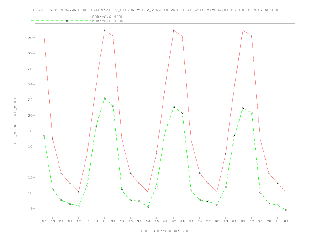This screenshot has width=312, height=241.
Task: Click x-axis tick label 42
Action: coord(165,221)
